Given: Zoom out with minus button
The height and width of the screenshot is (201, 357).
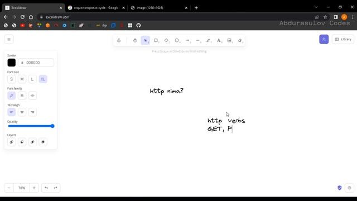Looking at the screenshot, I should tap(9, 188).
